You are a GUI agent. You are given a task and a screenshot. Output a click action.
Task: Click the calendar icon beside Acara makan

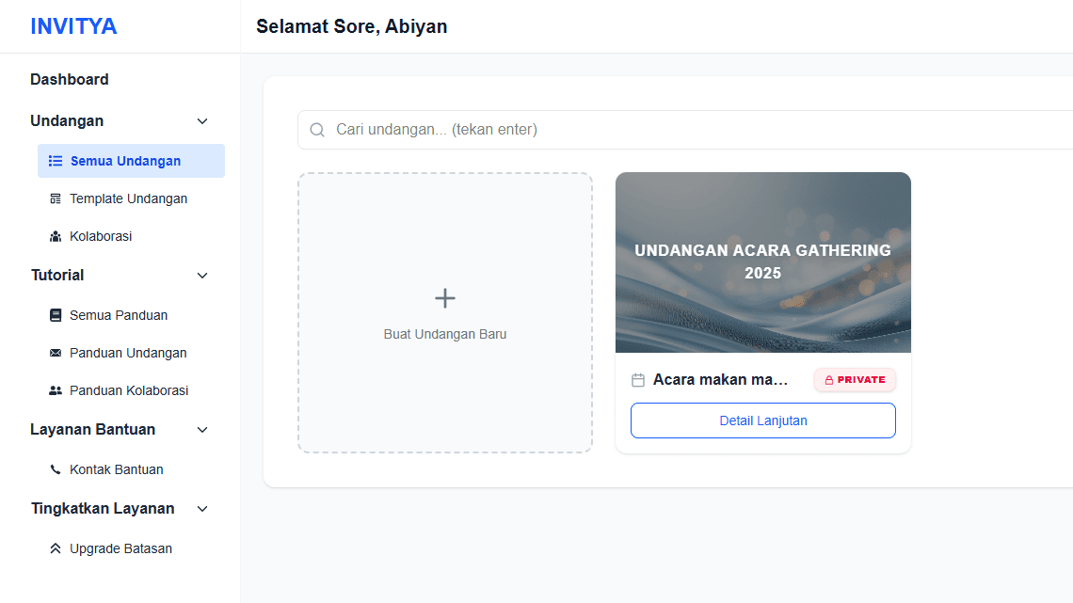coord(638,379)
